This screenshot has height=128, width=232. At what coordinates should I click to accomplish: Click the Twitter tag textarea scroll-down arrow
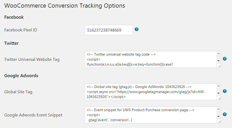click(219, 61)
